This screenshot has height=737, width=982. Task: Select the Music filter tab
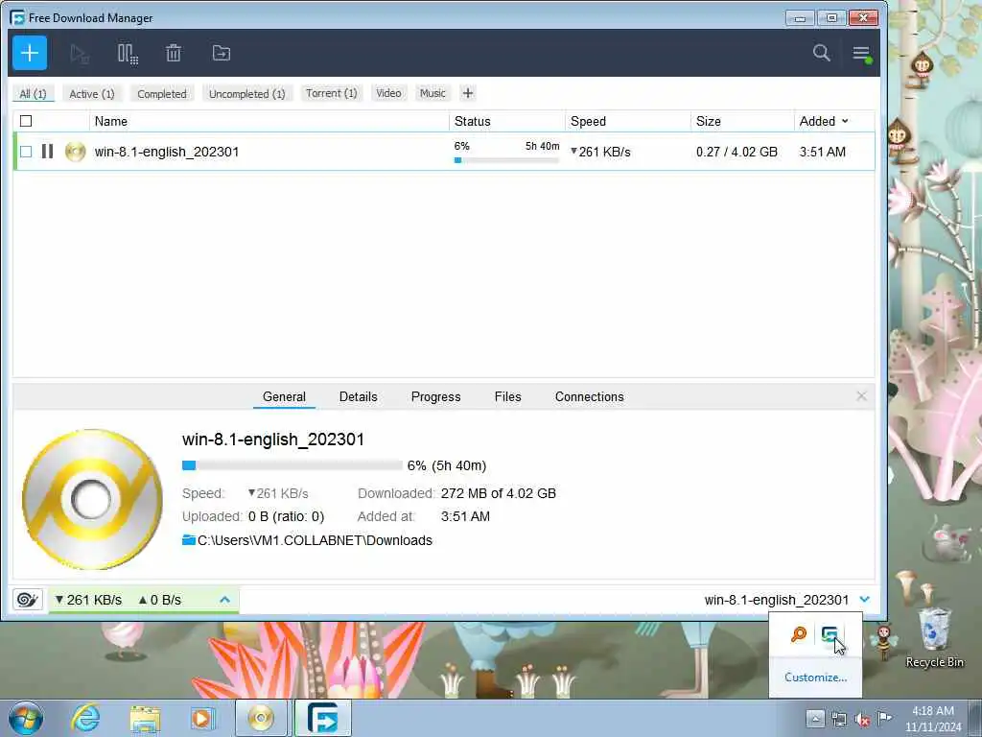[x=433, y=93]
